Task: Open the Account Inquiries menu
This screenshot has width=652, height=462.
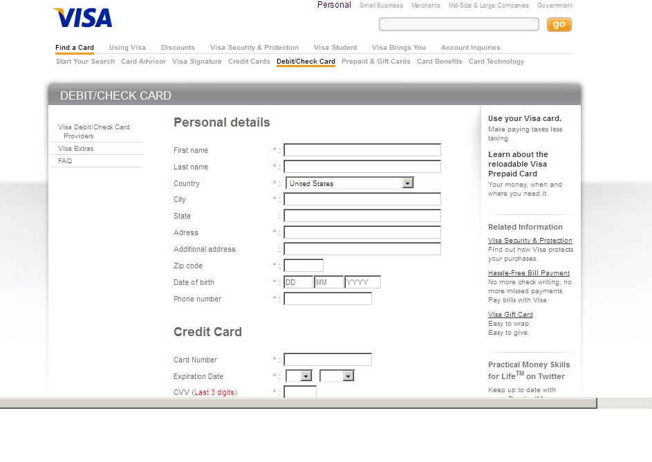Action: pyautogui.click(x=470, y=48)
